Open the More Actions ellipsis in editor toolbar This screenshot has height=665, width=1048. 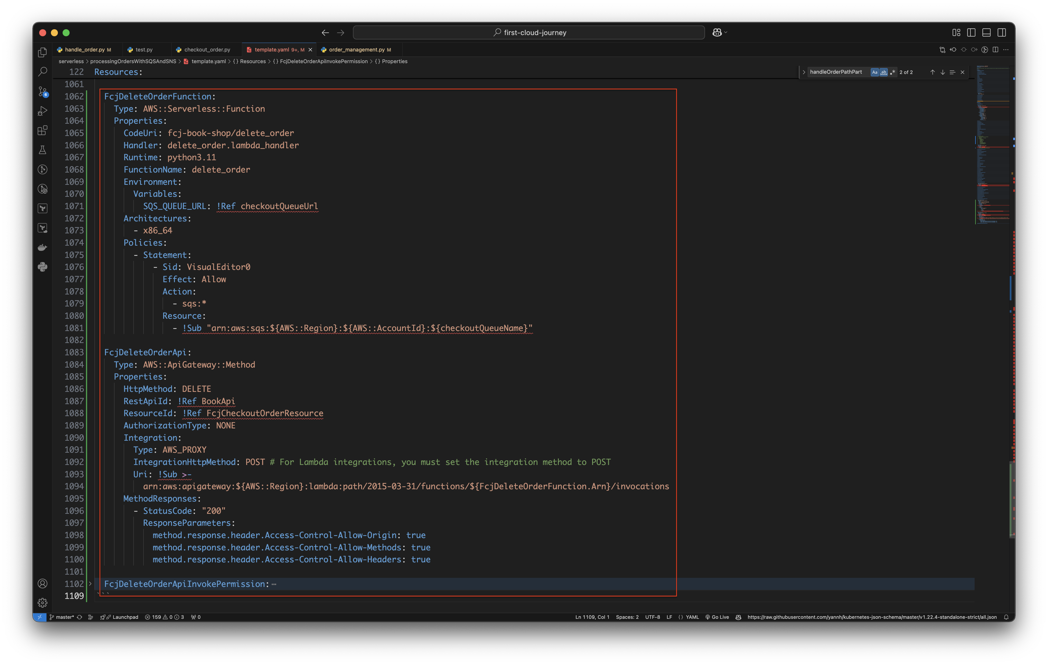point(1006,50)
